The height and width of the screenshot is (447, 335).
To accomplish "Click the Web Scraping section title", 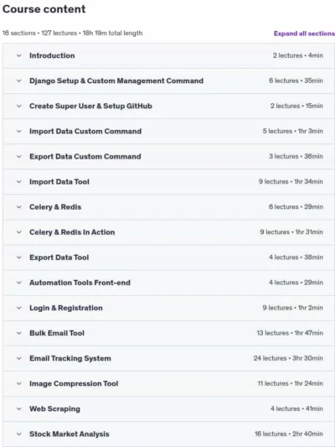I will (x=55, y=408).
